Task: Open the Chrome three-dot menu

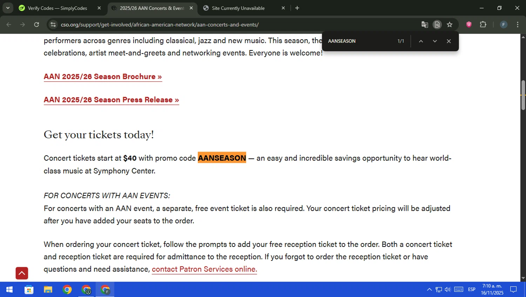Action: pyautogui.click(x=518, y=25)
